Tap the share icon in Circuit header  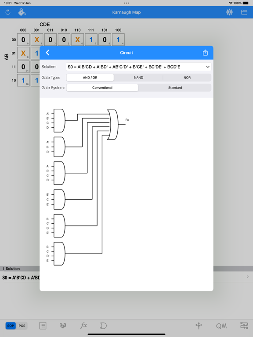(x=205, y=53)
